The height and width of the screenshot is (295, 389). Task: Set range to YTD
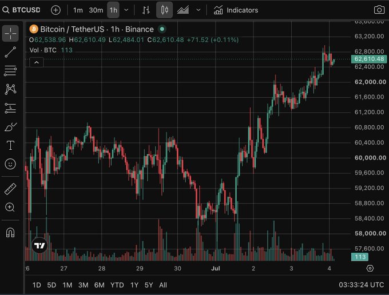(x=117, y=285)
